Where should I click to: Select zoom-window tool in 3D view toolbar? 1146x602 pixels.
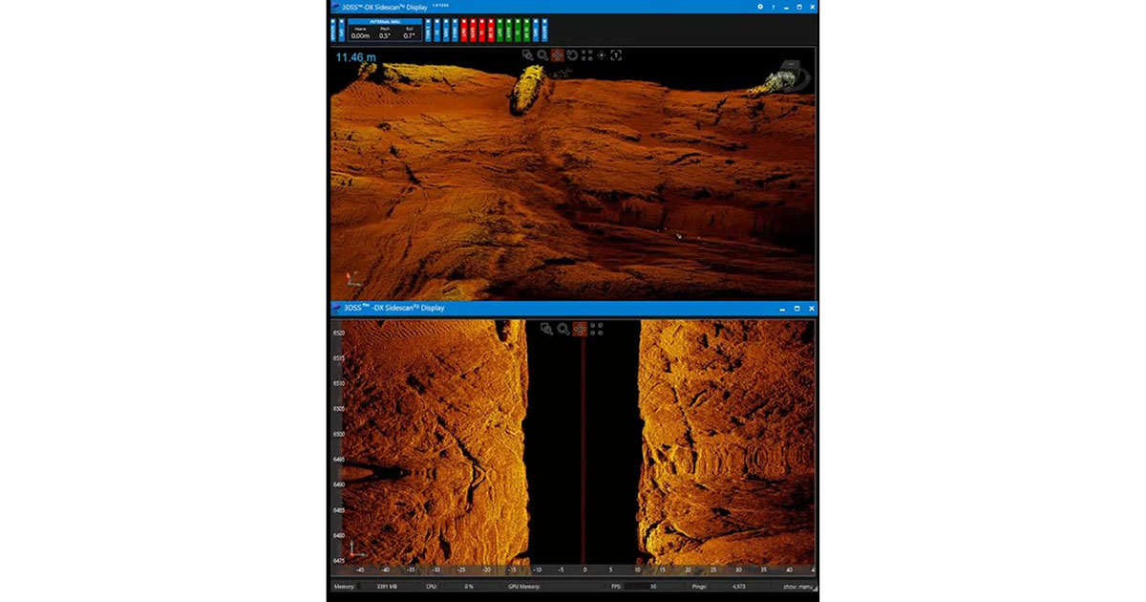click(x=528, y=55)
